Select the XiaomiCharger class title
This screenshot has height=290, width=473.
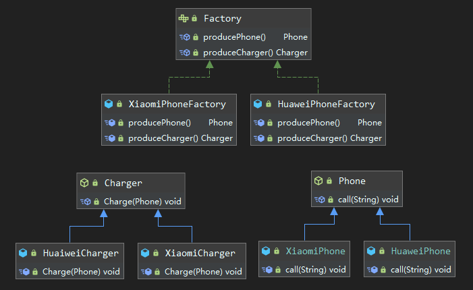tap(200, 254)
